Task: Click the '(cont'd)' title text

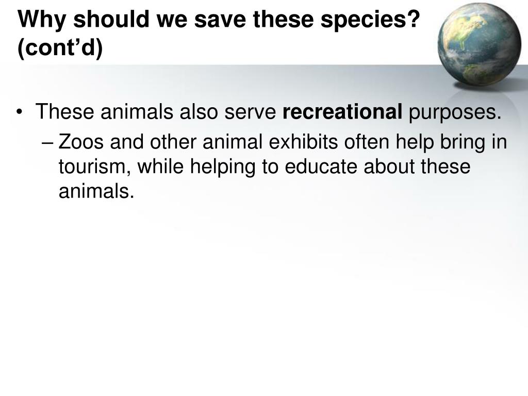Action: (x=60, y=47)
